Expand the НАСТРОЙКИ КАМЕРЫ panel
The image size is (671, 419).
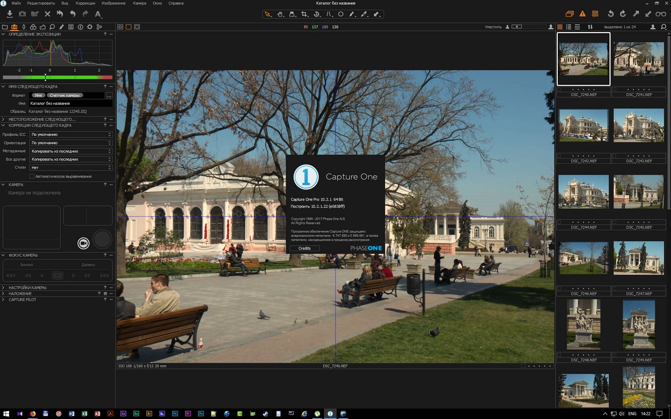[x=3, y=288]
